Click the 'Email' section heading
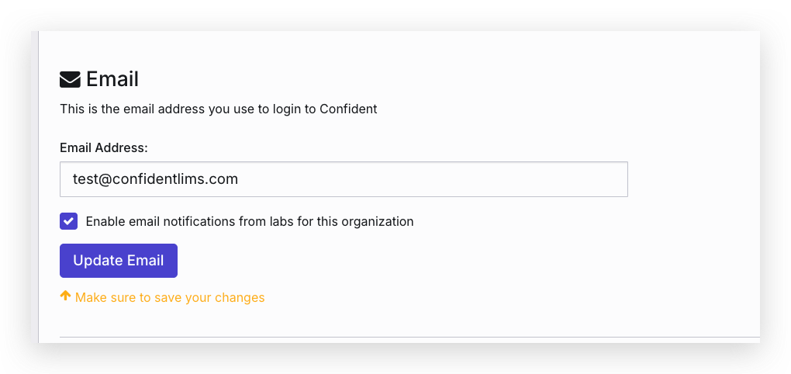Viewport: 791px width, 374px height. [x=112, y=79]
